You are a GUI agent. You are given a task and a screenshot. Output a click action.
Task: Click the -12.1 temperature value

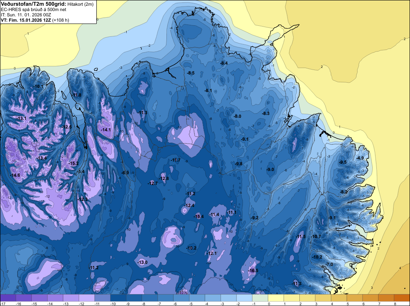pos(212,253)
